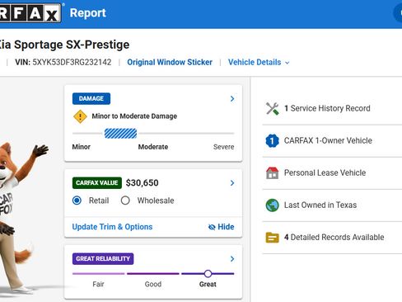Expand the Vehicle Details dropdown
The width and height of the screenshot is (402, 302).
259,63
